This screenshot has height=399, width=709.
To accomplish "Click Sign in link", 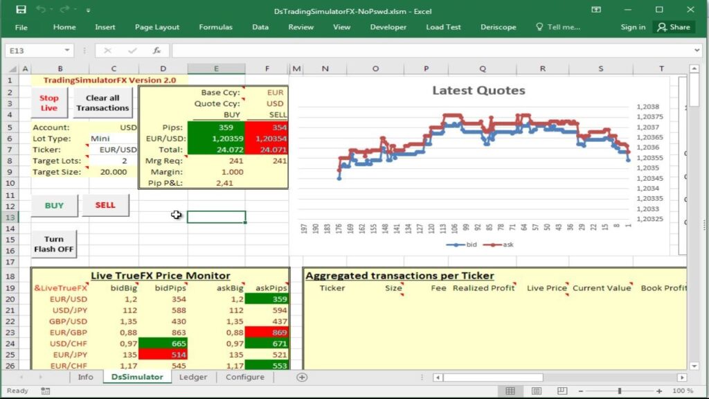I will pyautogui.click(x=633, y=27).
